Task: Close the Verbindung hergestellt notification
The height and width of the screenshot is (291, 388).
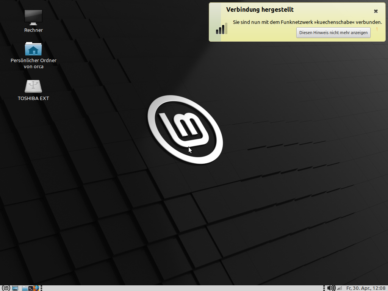Action: (375, 11)
